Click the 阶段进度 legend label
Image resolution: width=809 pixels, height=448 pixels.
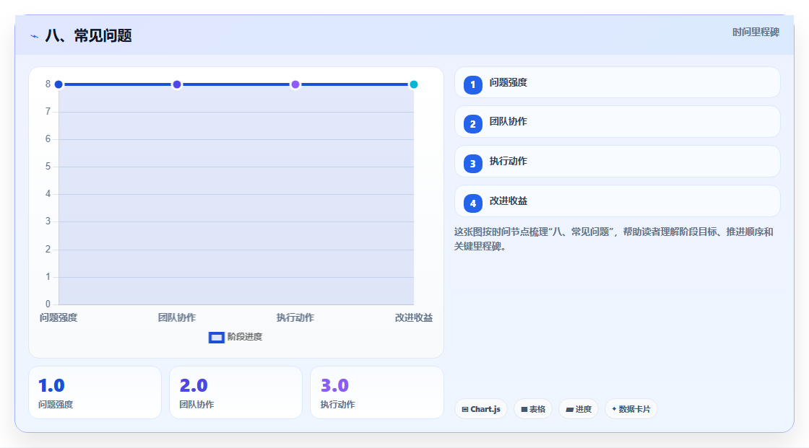coord(245,337)
